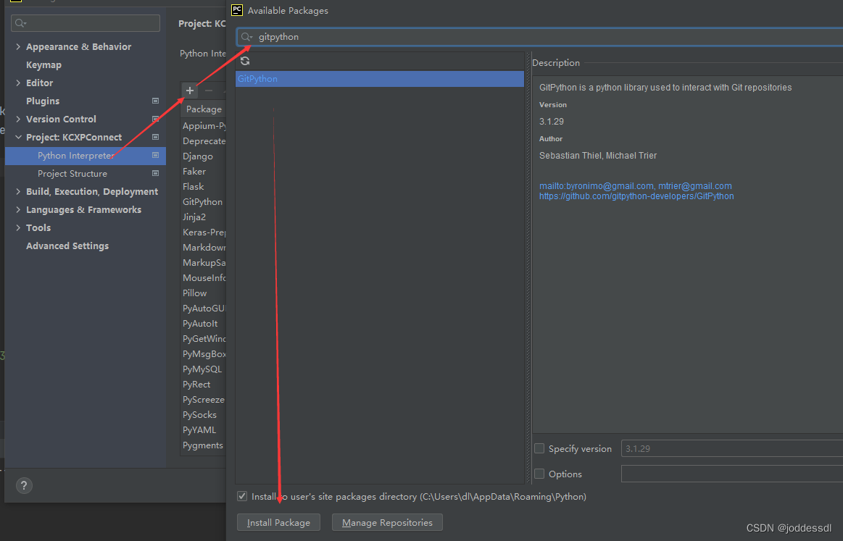Image resolution: width=843 pixels, height=541 pixels.
Task: Click the Options text field
Action: click(732, 474)
